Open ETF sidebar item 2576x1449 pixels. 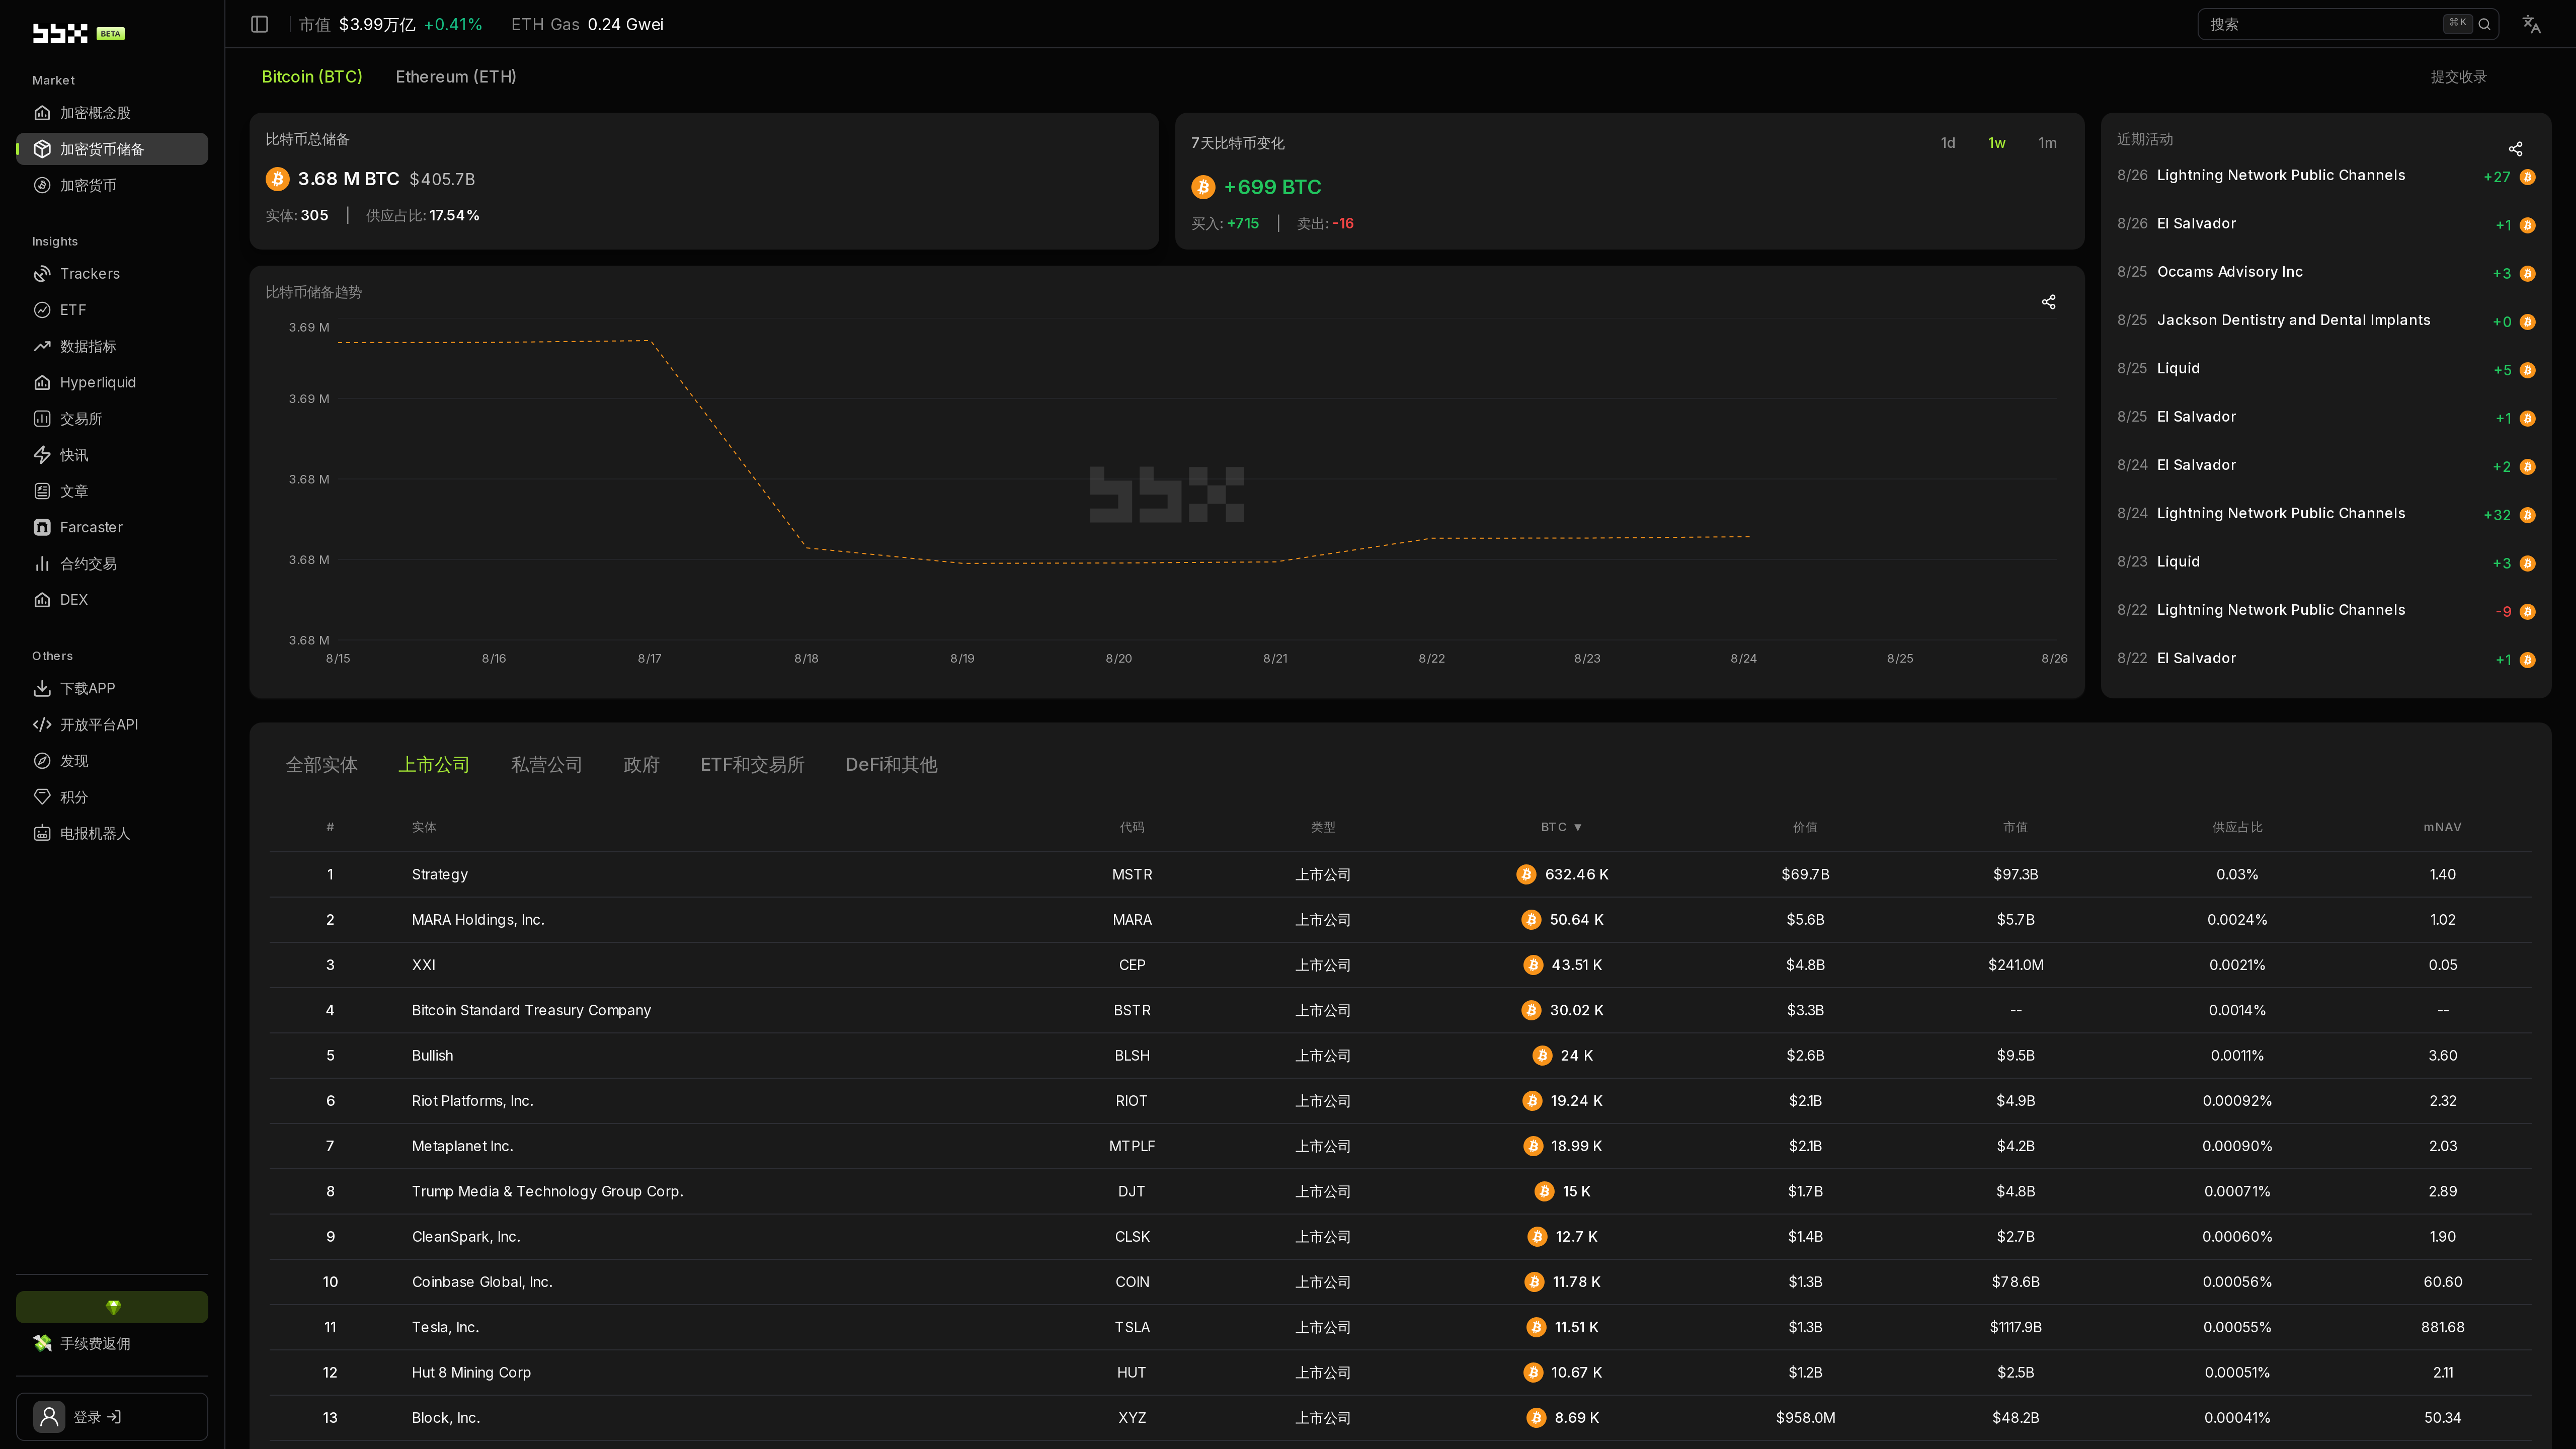pyautogui.click(x=112, y=310)
